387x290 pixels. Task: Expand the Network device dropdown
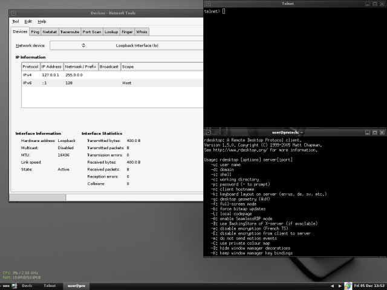[x=126, y=45]
